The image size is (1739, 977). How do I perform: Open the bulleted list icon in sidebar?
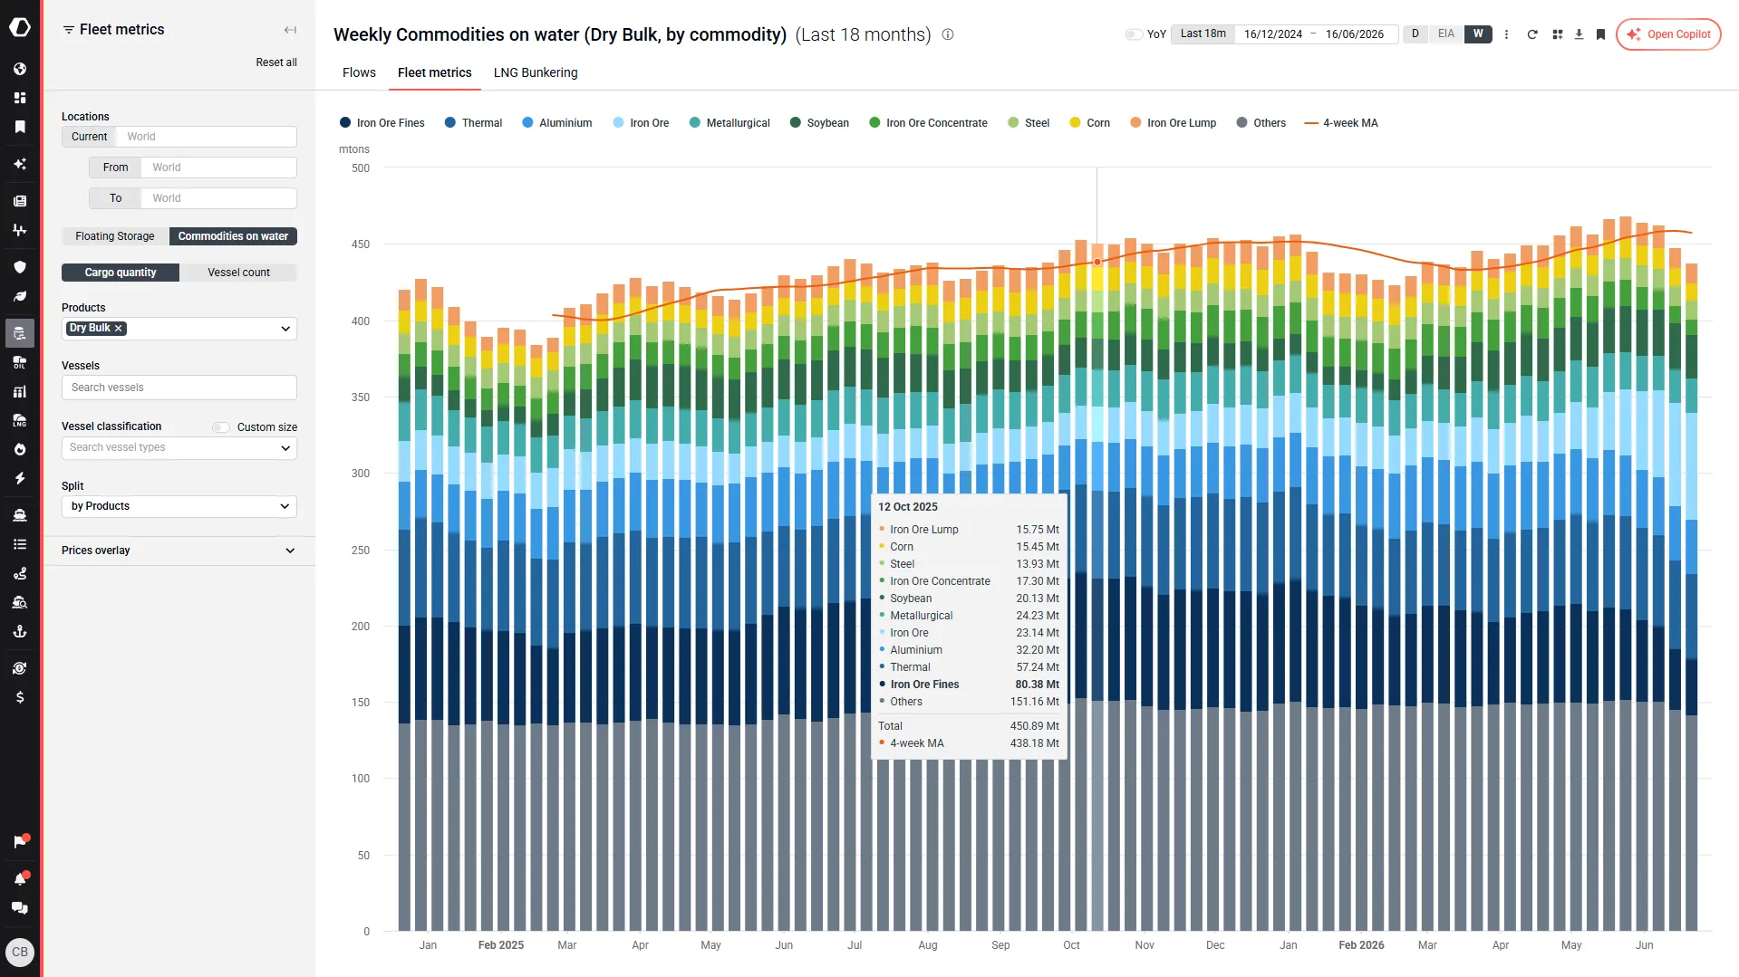[x=20, y=544]
